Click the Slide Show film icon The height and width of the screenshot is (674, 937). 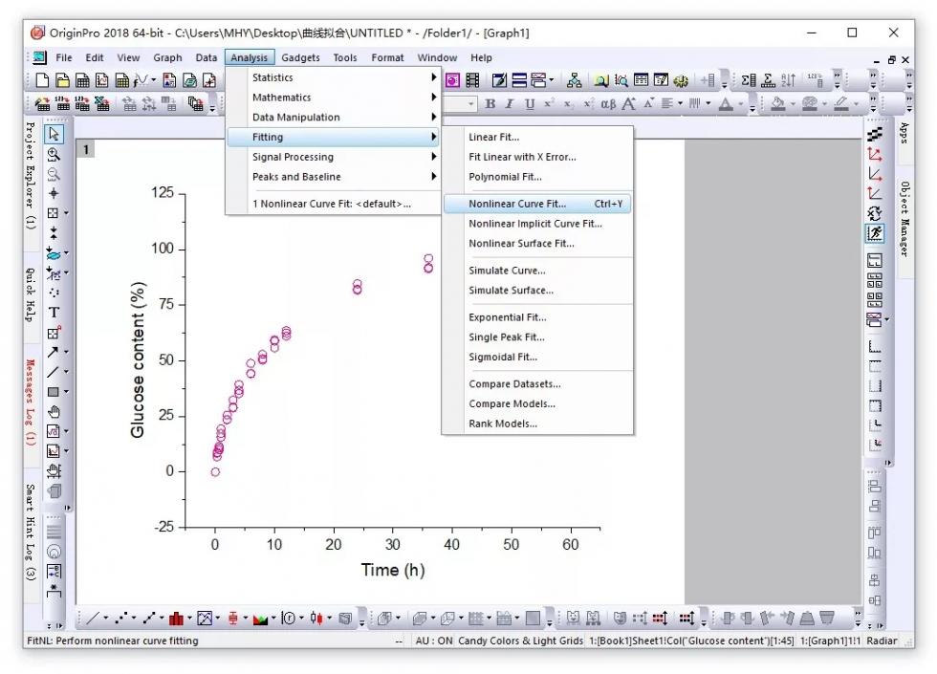pos(472,80)
